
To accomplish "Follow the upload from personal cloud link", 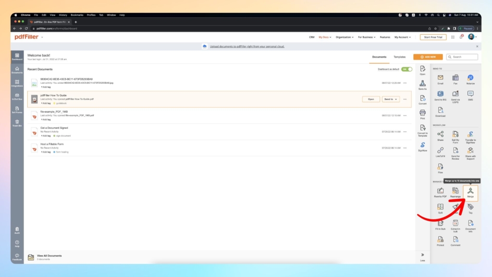I will click(247, 47).
